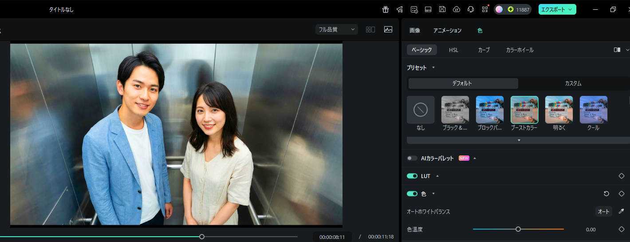Viewport: 630px width, 242px height.
Task: Click the headset support icon
Action: click(x=471, y=9)
